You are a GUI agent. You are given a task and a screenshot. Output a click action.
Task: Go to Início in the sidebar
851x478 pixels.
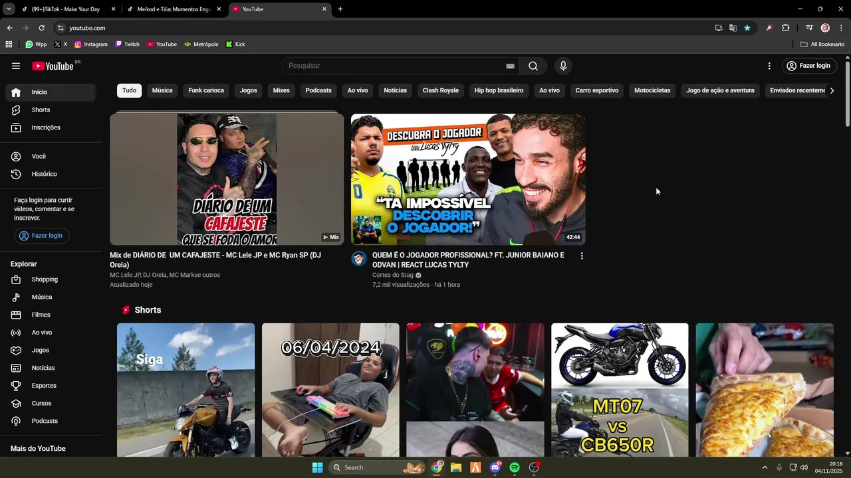tap(51, 92)
